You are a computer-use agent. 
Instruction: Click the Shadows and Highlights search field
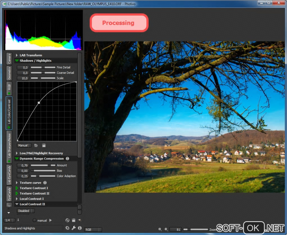tap(33, 228)
